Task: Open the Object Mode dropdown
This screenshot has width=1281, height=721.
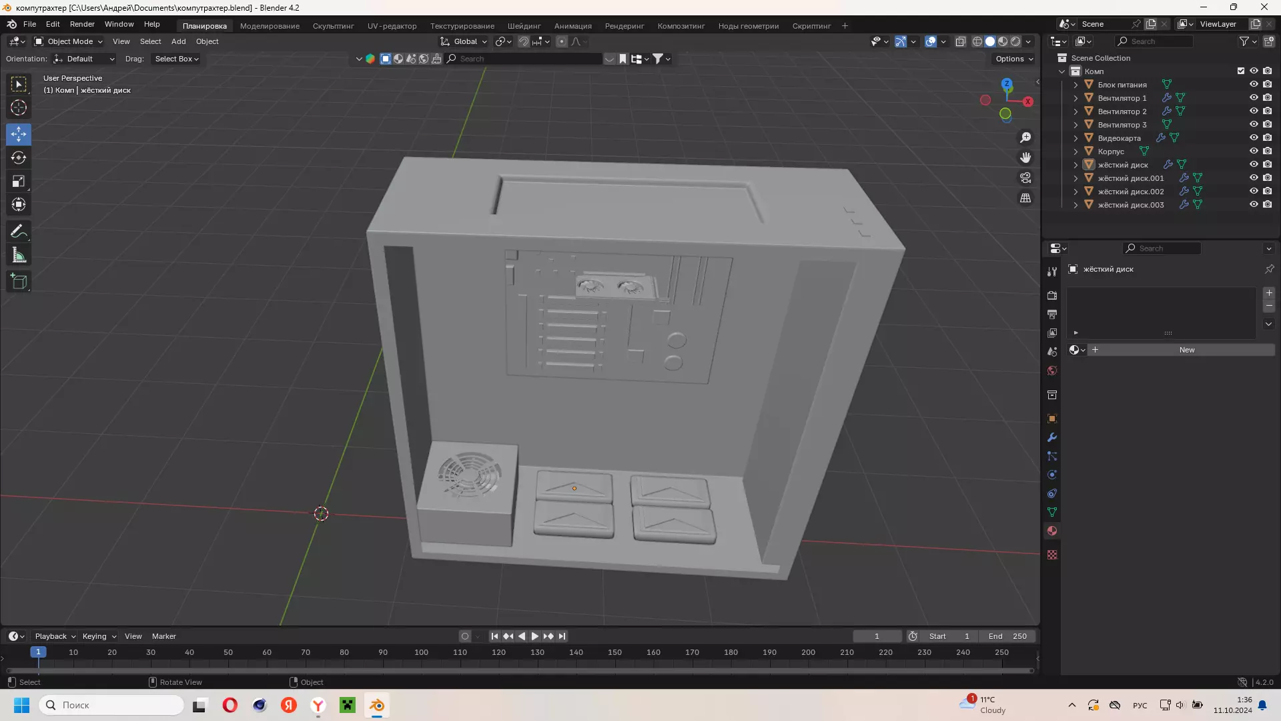Action: point(69,41)
